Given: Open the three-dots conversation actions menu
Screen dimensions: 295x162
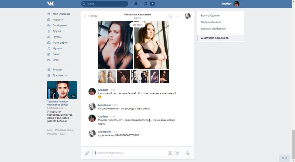Looking at the screenshot, I should click(178, 16).
